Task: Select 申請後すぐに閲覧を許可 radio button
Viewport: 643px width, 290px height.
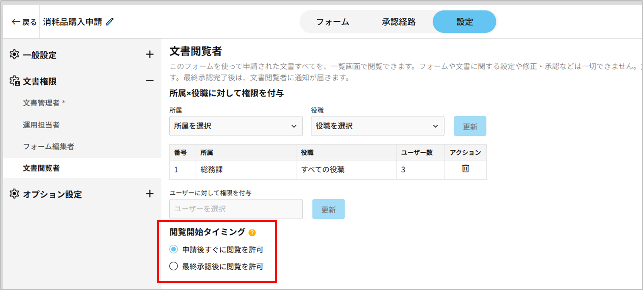Action: [174, 249]
